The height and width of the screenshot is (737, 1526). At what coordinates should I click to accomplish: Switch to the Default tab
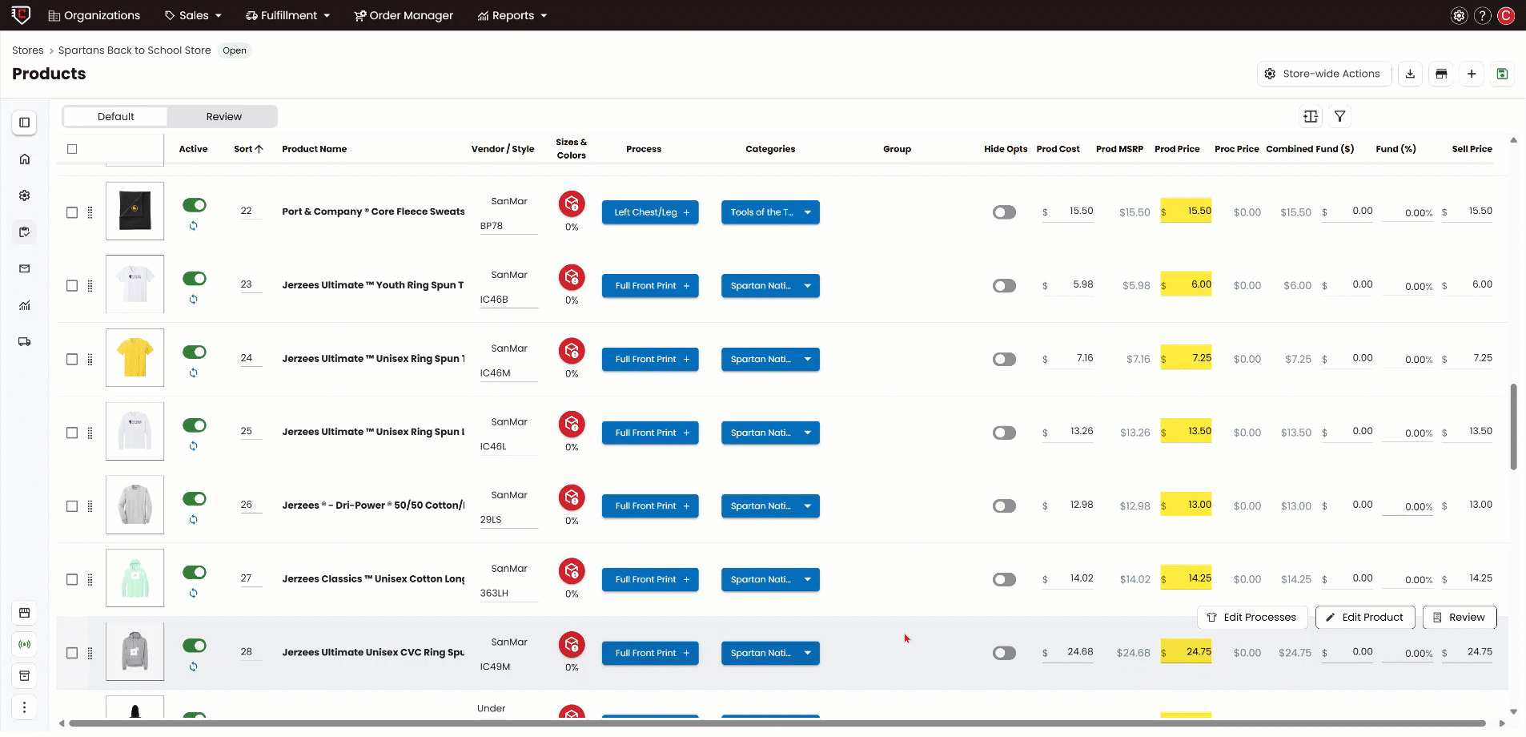coord(116,117)
